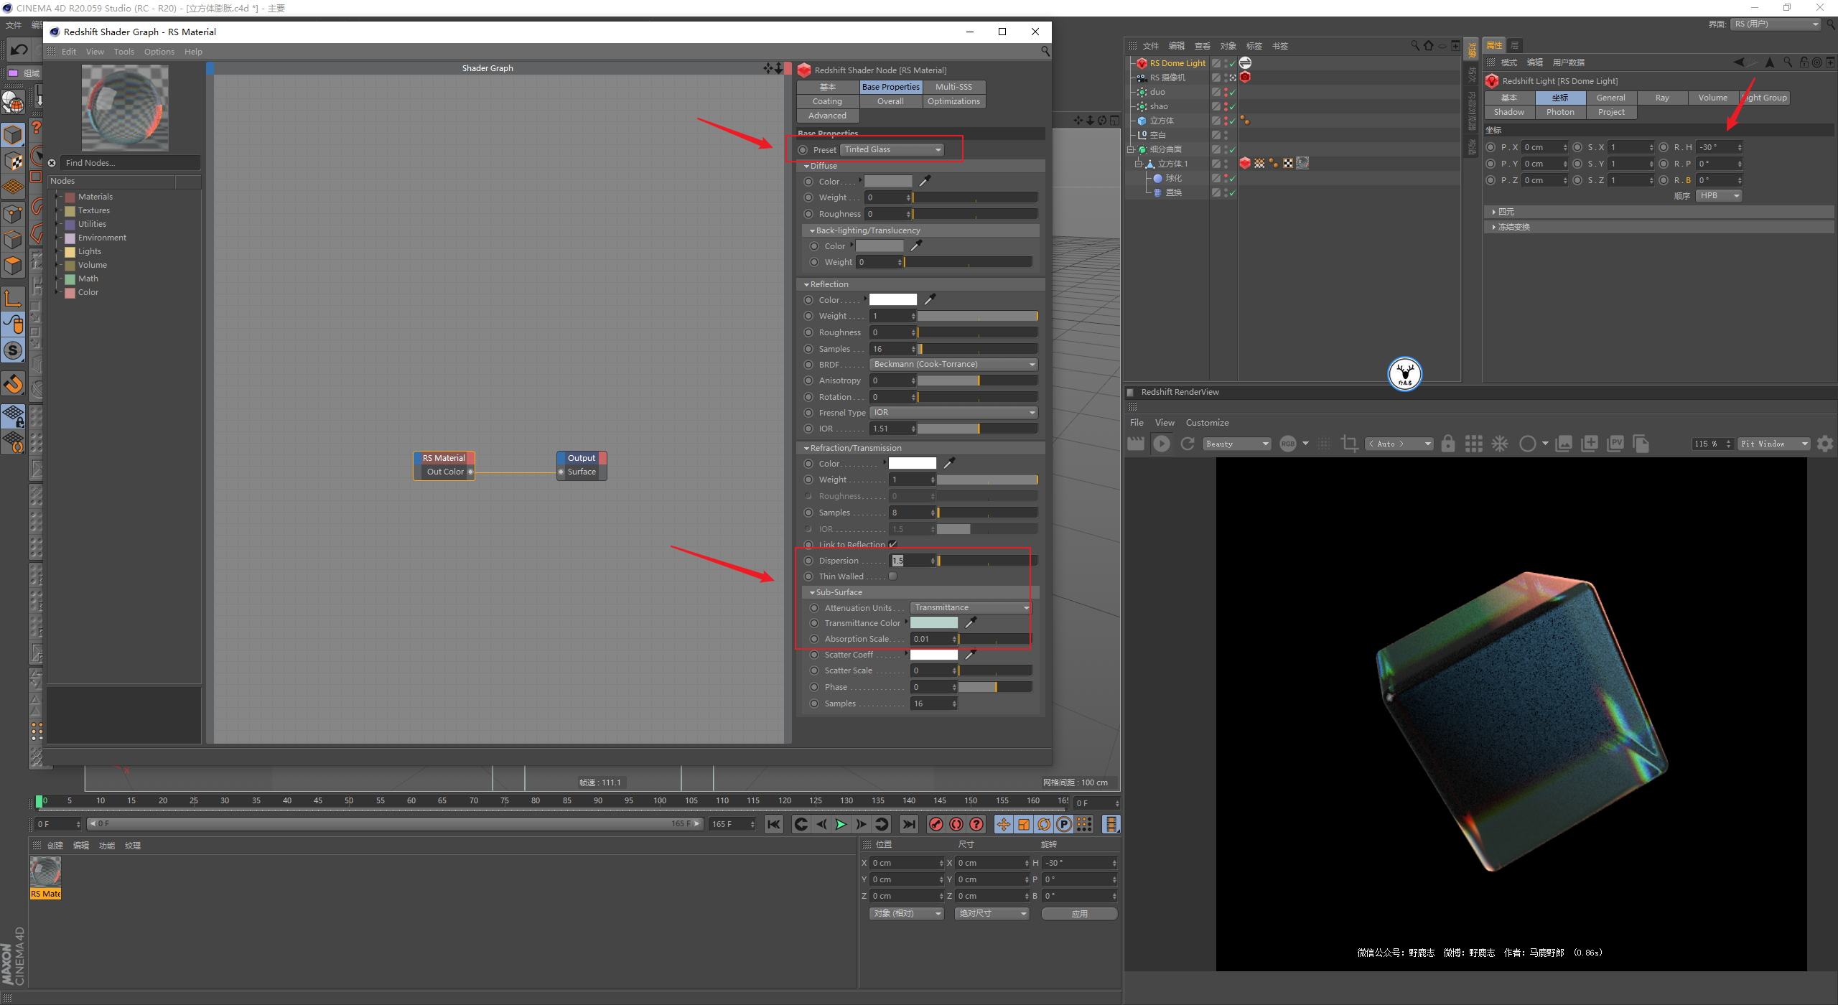Click the refresh render icon in RenderView
Viewport: 1838px width, 1005px height.
(x=1188, y=444)
